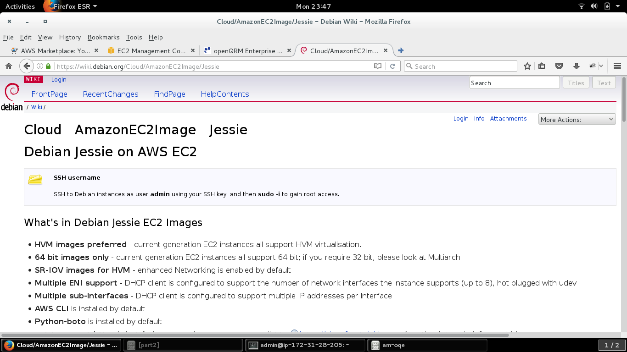
Task: Click the workspace switcher 1 / 2
Action: pos(612,345)
